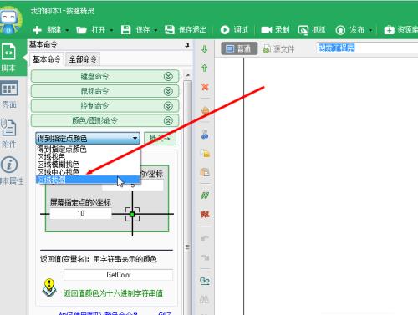The width and height of the screenshot is (418, 315).
Task: Expand 键盘命令 keyboard commands section
Action: (x=104, y=76)
